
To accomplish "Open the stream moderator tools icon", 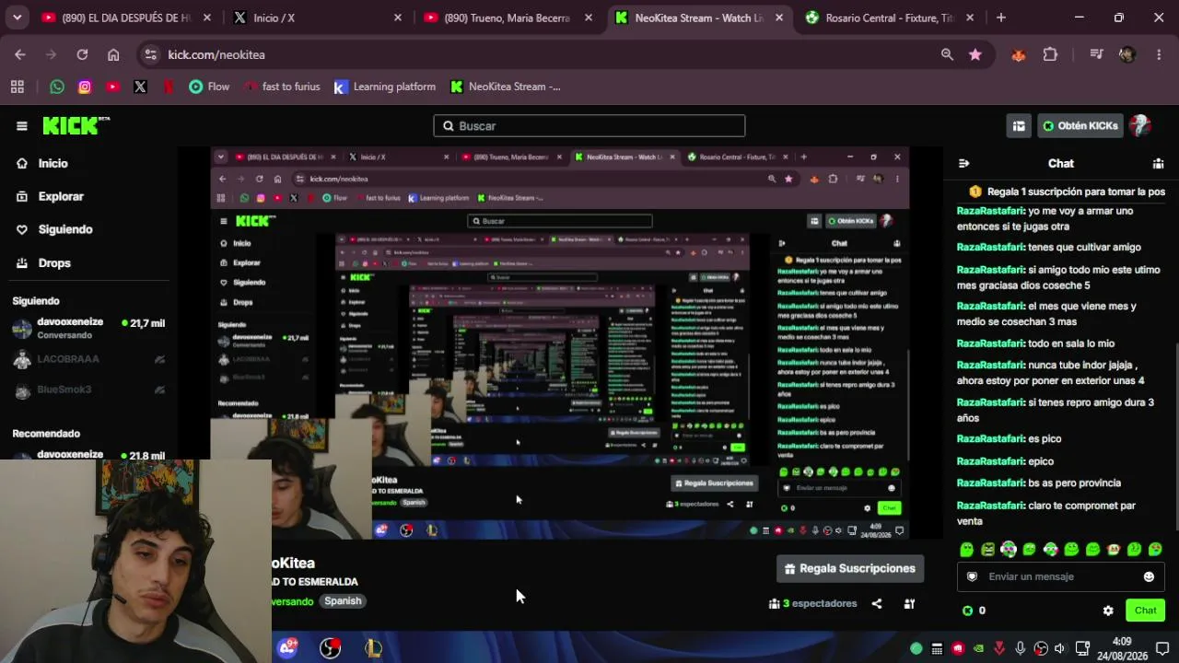I will 909,604.
